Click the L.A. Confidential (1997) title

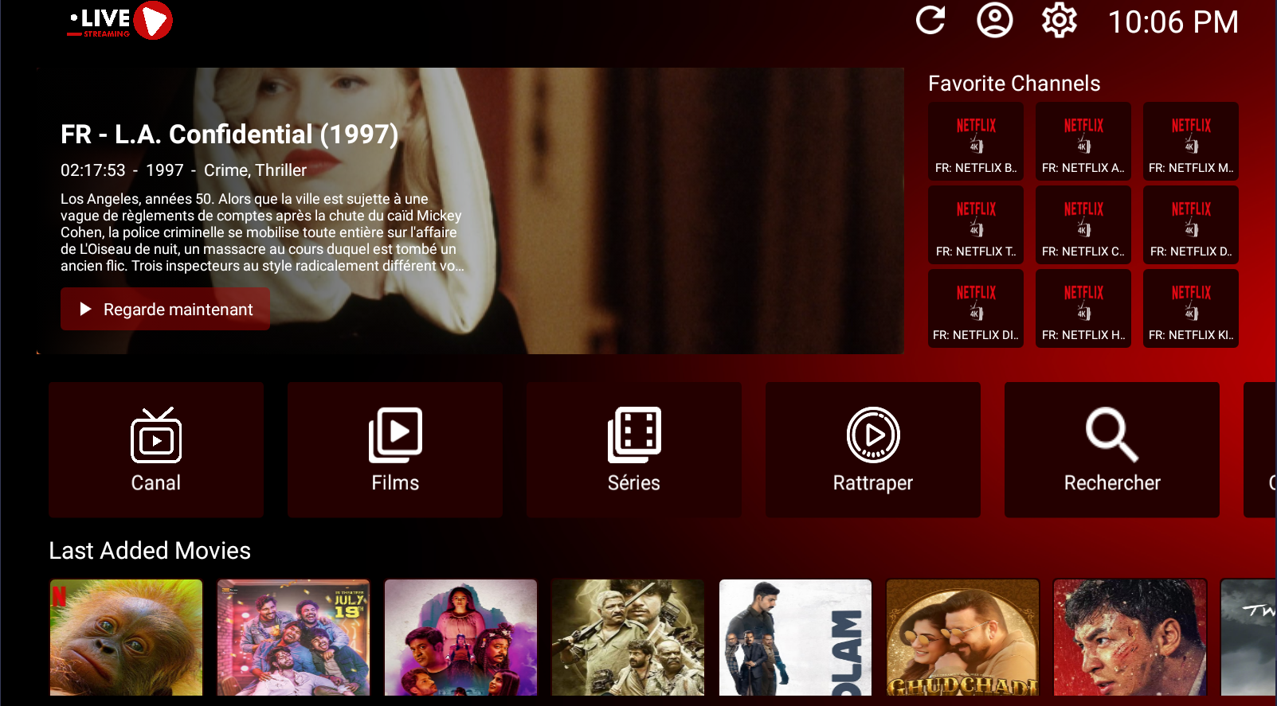pos(229,135)
